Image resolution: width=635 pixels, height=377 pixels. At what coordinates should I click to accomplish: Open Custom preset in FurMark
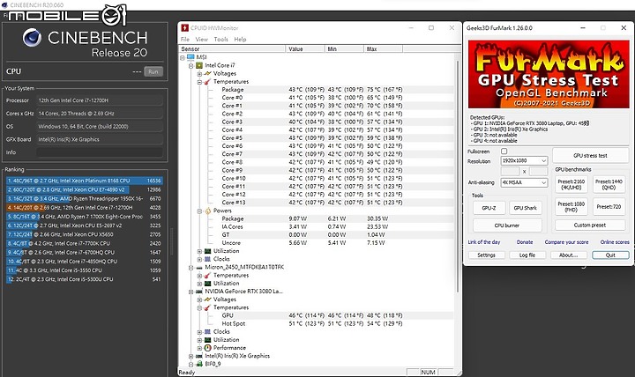coord(590,225)
